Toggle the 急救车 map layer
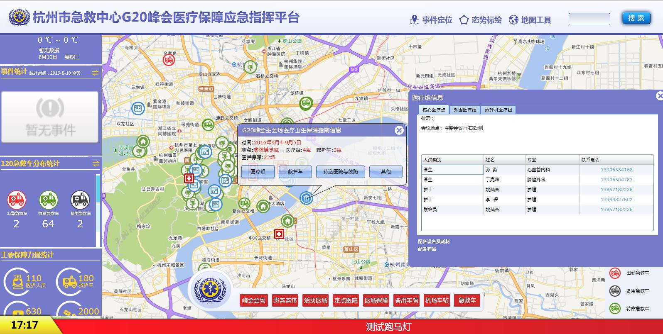 pyautogui.click(x=467, y=300)
